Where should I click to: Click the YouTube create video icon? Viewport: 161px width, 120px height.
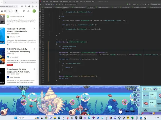point(24,11)
